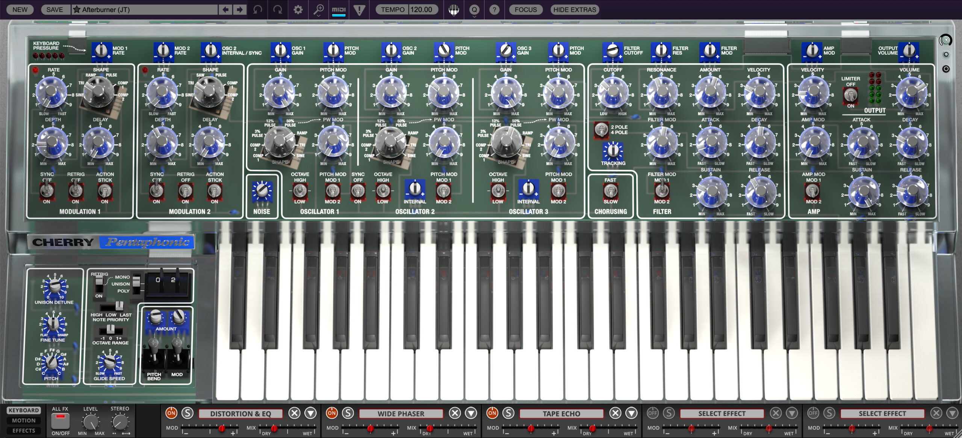The image size is (962, 438).
Task: Open the Afterburner (JT) preset name selector
Action: (144, 9)
